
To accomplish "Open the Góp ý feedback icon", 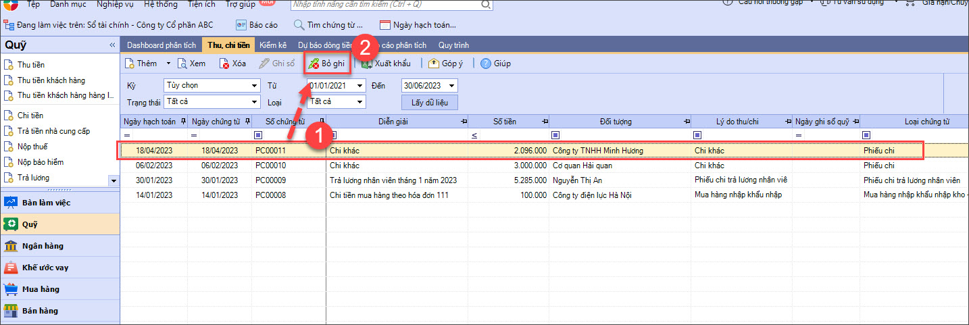I will coord(434,64).
